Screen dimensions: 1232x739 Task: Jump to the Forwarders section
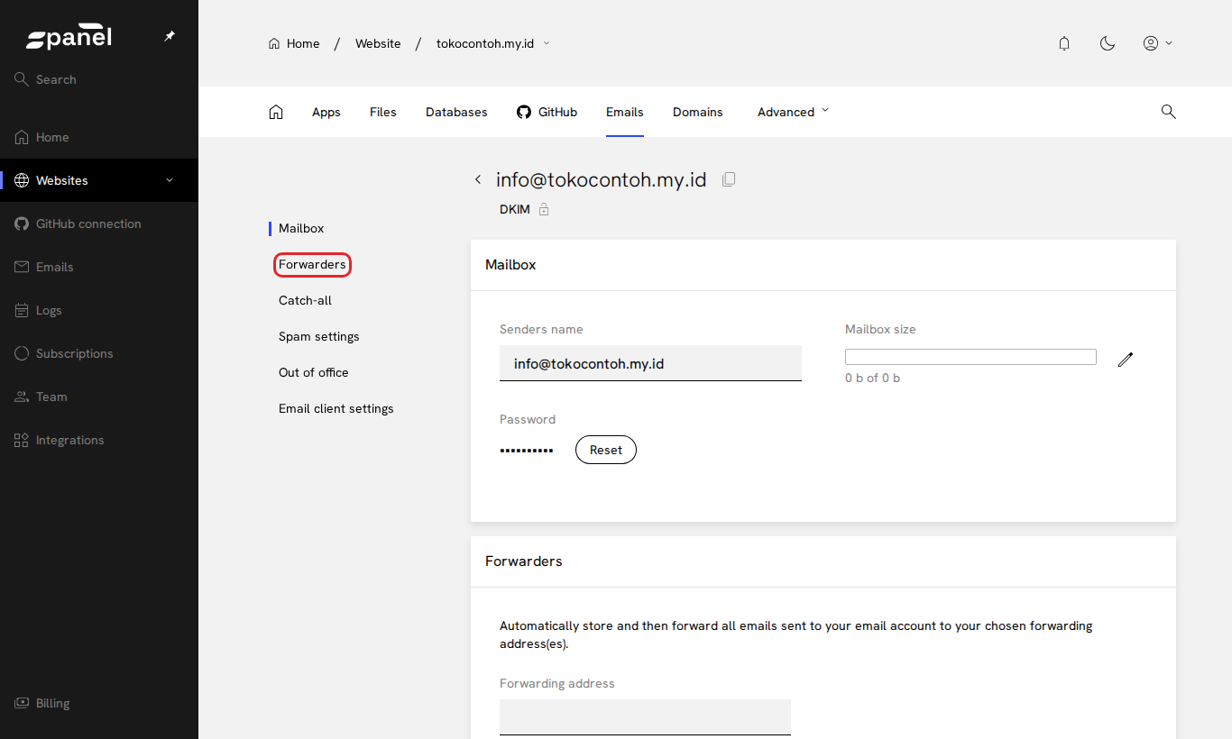(x=312, y=264)
